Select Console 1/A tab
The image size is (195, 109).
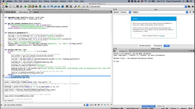point(123,51)
